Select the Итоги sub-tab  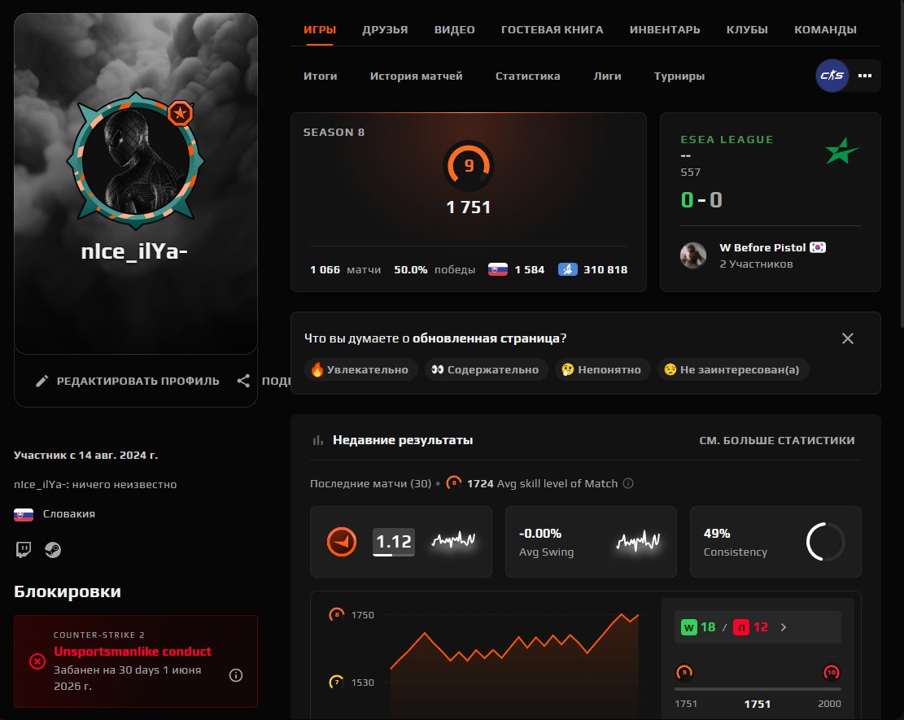pos(321,76)
